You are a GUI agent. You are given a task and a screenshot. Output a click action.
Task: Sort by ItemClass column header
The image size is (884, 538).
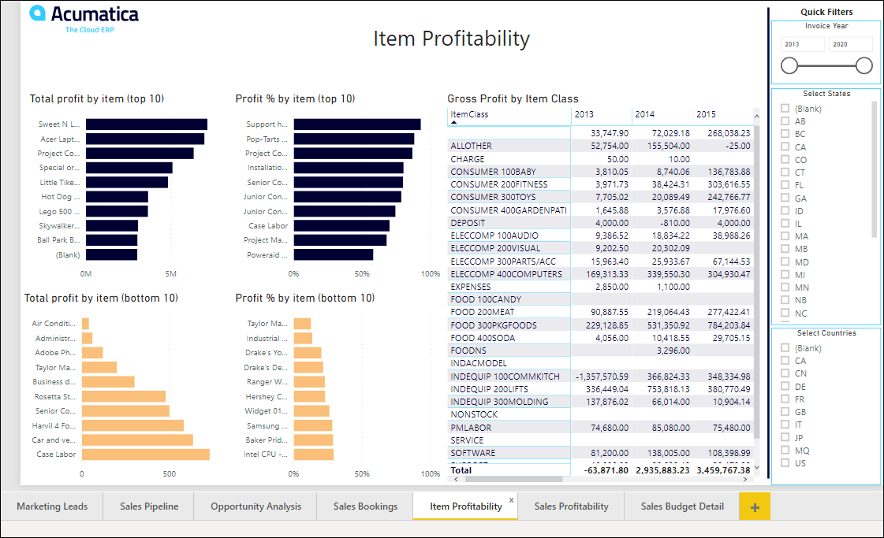469,115
